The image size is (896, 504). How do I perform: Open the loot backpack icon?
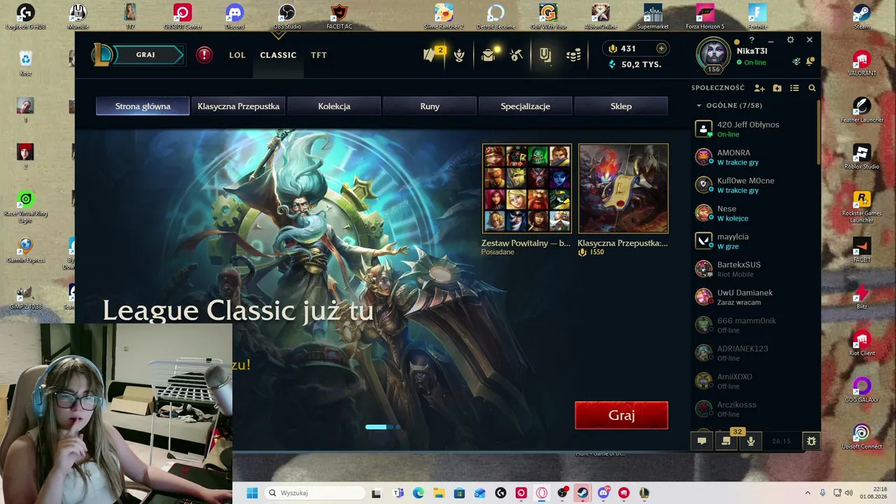[x=489, y=55]
